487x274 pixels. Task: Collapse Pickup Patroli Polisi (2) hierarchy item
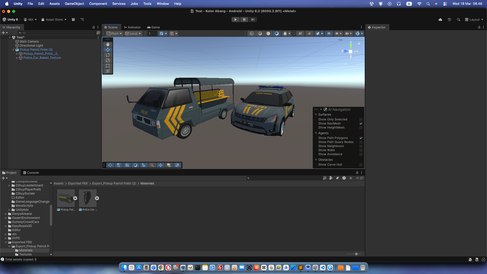[x=13, y=50]
